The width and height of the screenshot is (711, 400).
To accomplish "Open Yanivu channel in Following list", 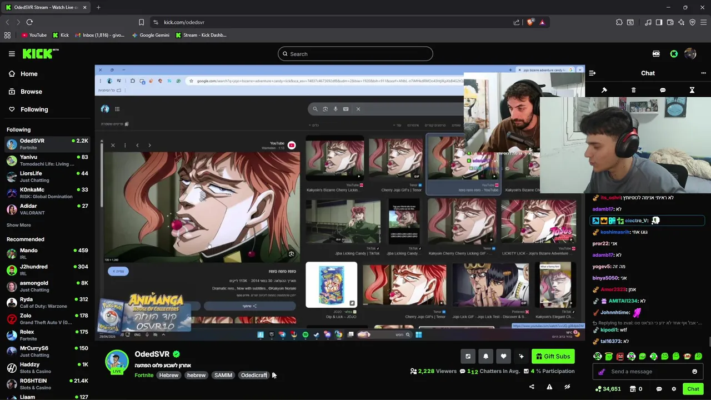I will (47, 160).
